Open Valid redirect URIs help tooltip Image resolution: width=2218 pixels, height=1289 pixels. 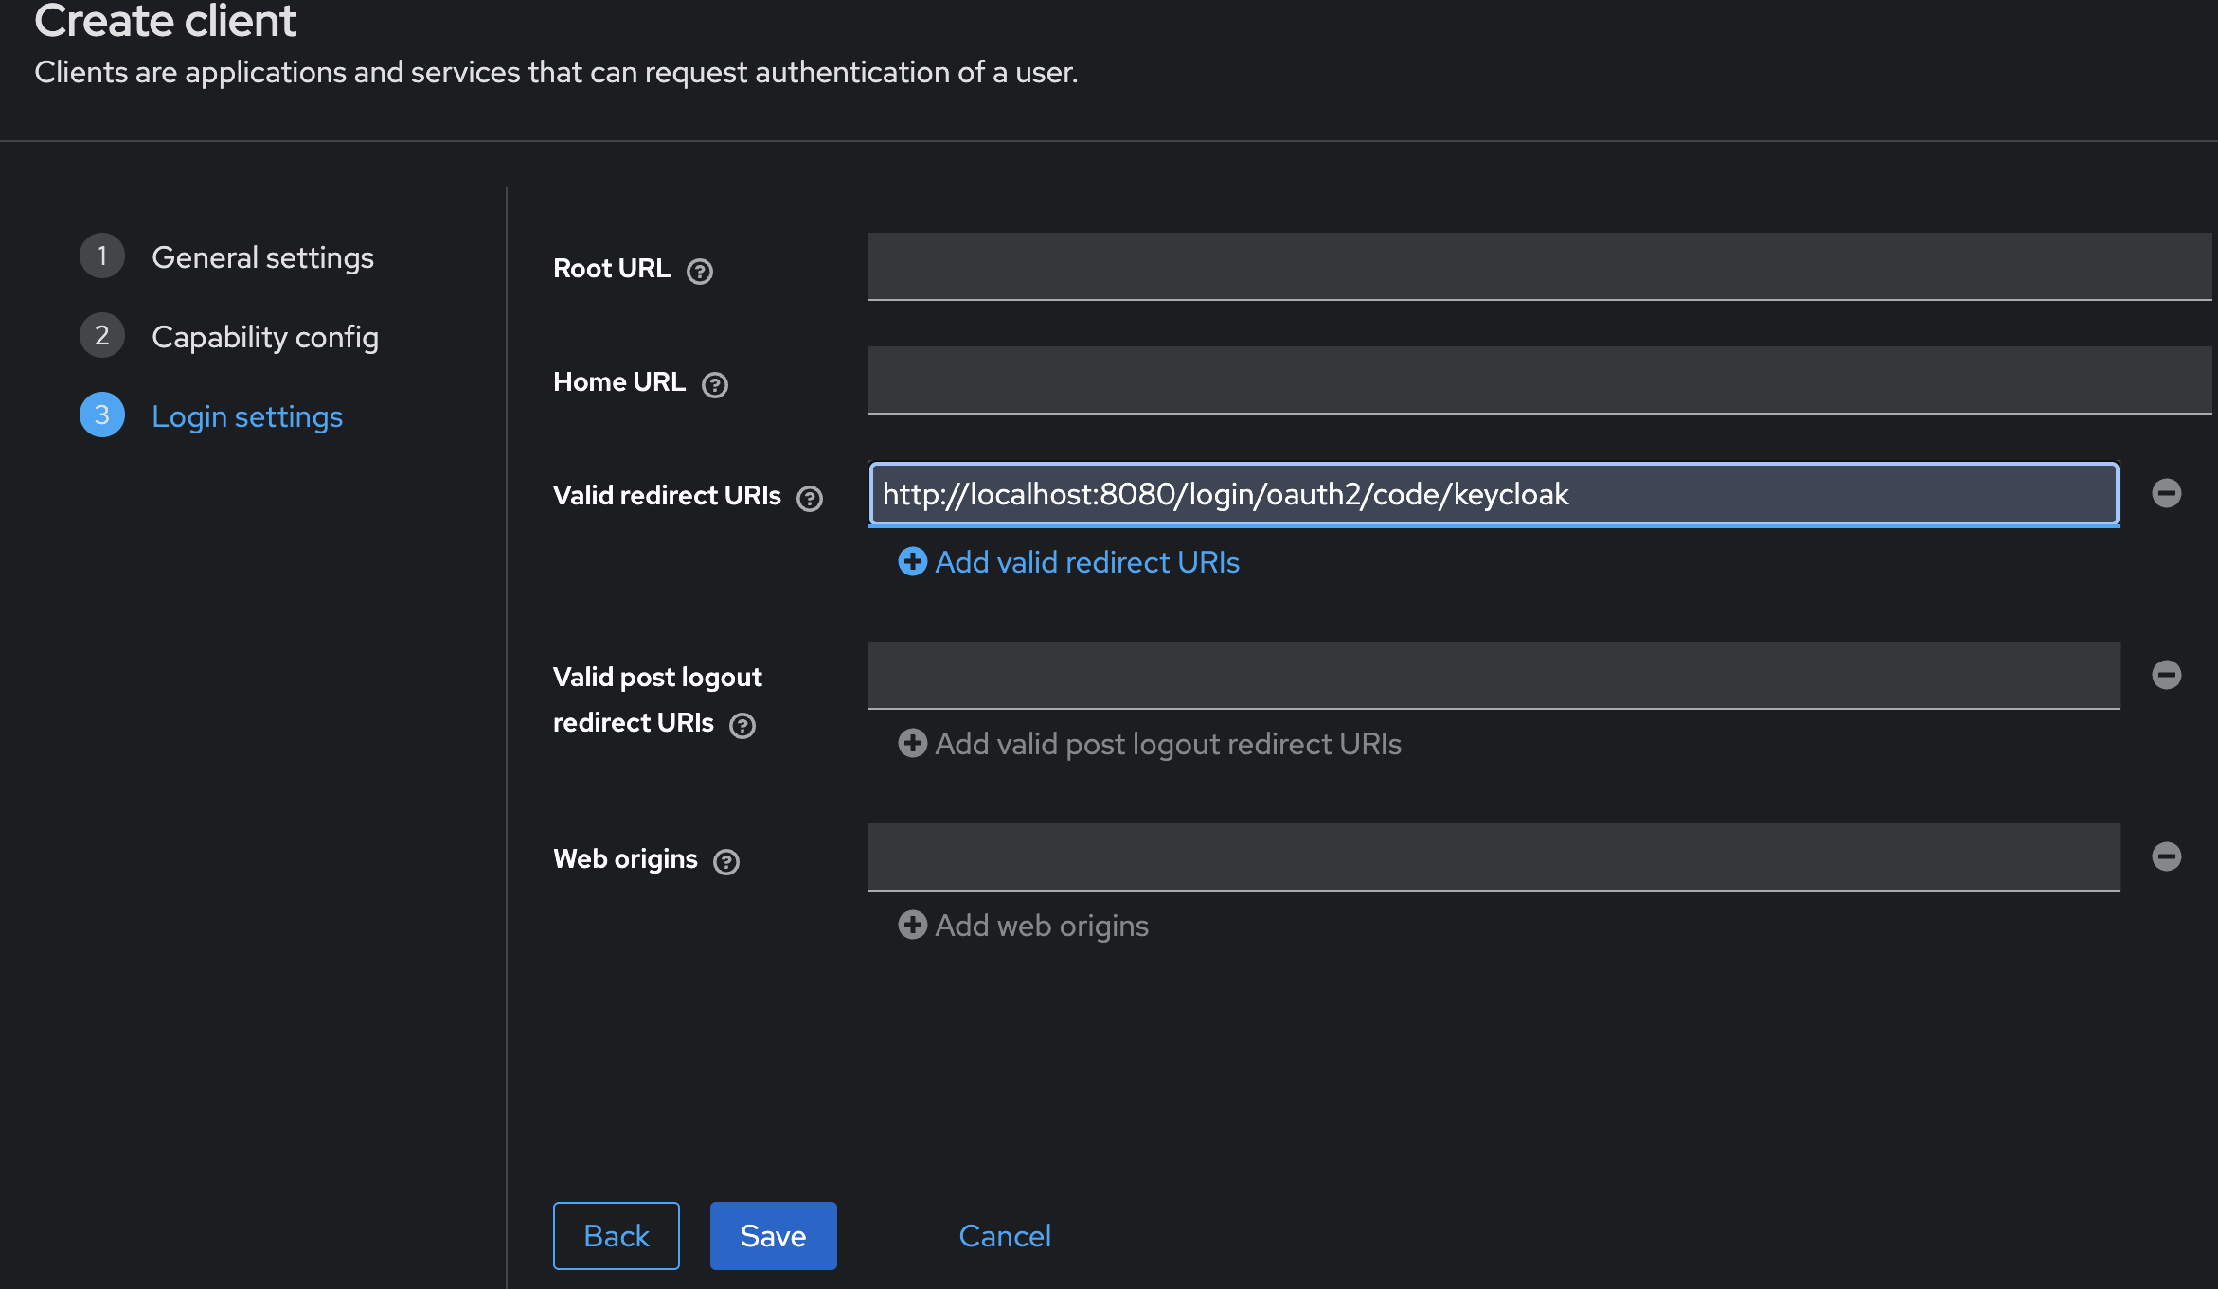809,499
